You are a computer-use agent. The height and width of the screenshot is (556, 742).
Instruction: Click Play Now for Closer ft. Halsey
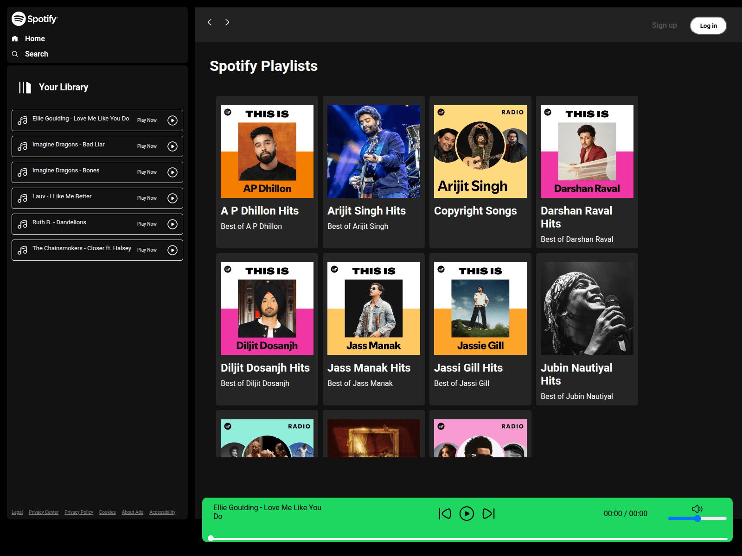coord(147,250)
